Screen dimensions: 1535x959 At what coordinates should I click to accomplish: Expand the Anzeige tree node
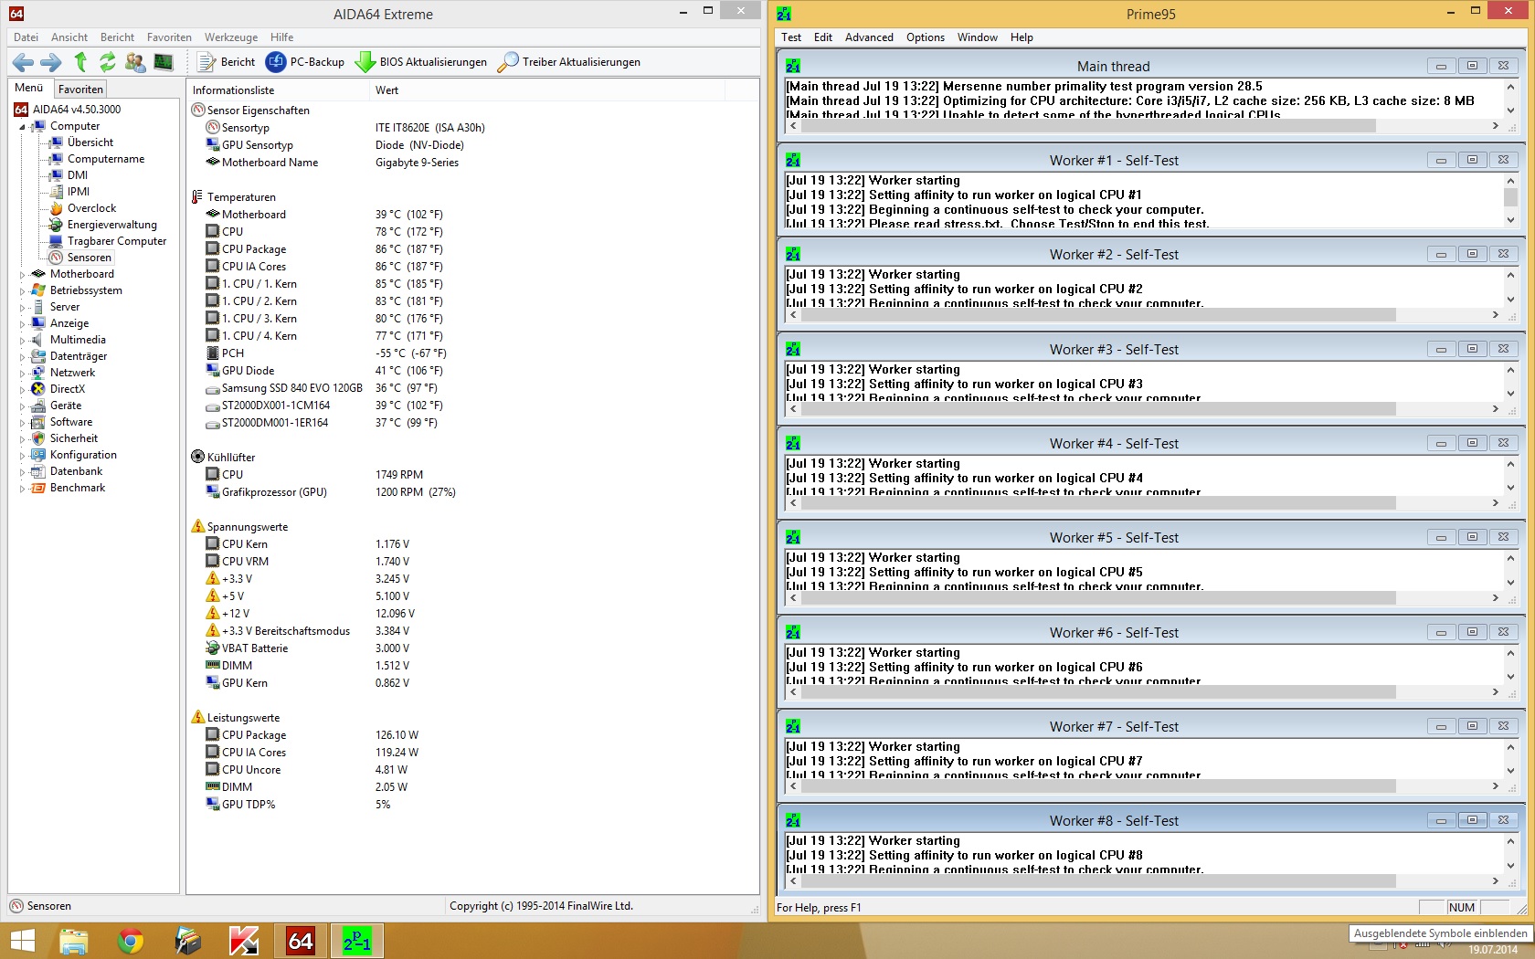point(22,323)
